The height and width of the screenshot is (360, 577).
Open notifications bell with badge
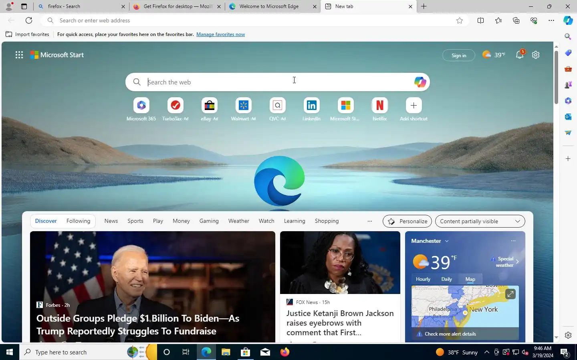(520, 54)
